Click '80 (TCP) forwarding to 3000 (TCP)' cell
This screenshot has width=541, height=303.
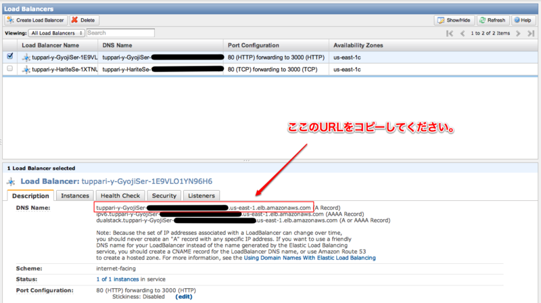click(x=273, y=70)
